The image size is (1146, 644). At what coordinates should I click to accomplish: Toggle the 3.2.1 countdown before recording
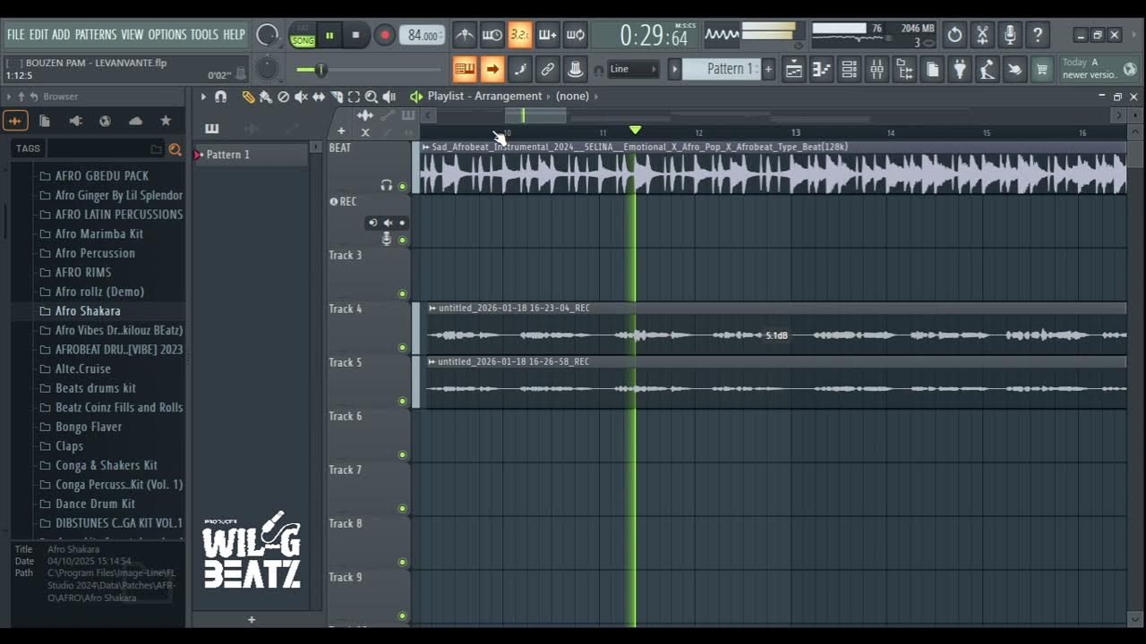(x=519, y=35)
